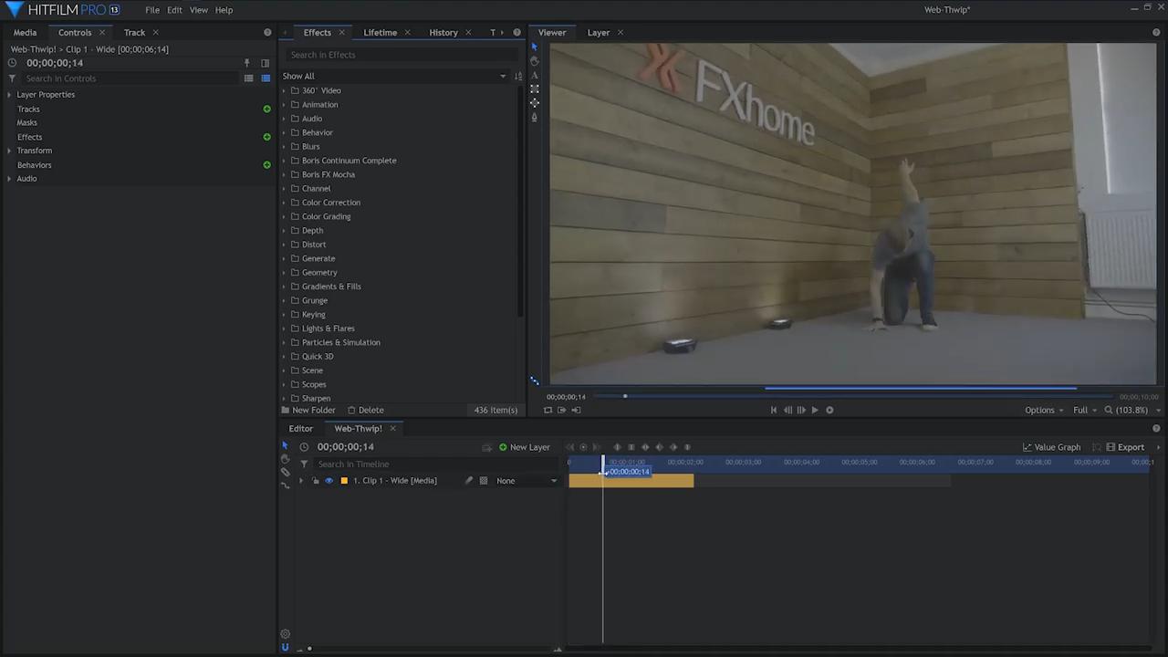
Task: Open the Show All filter dropdown
Action: pos(394,77)
